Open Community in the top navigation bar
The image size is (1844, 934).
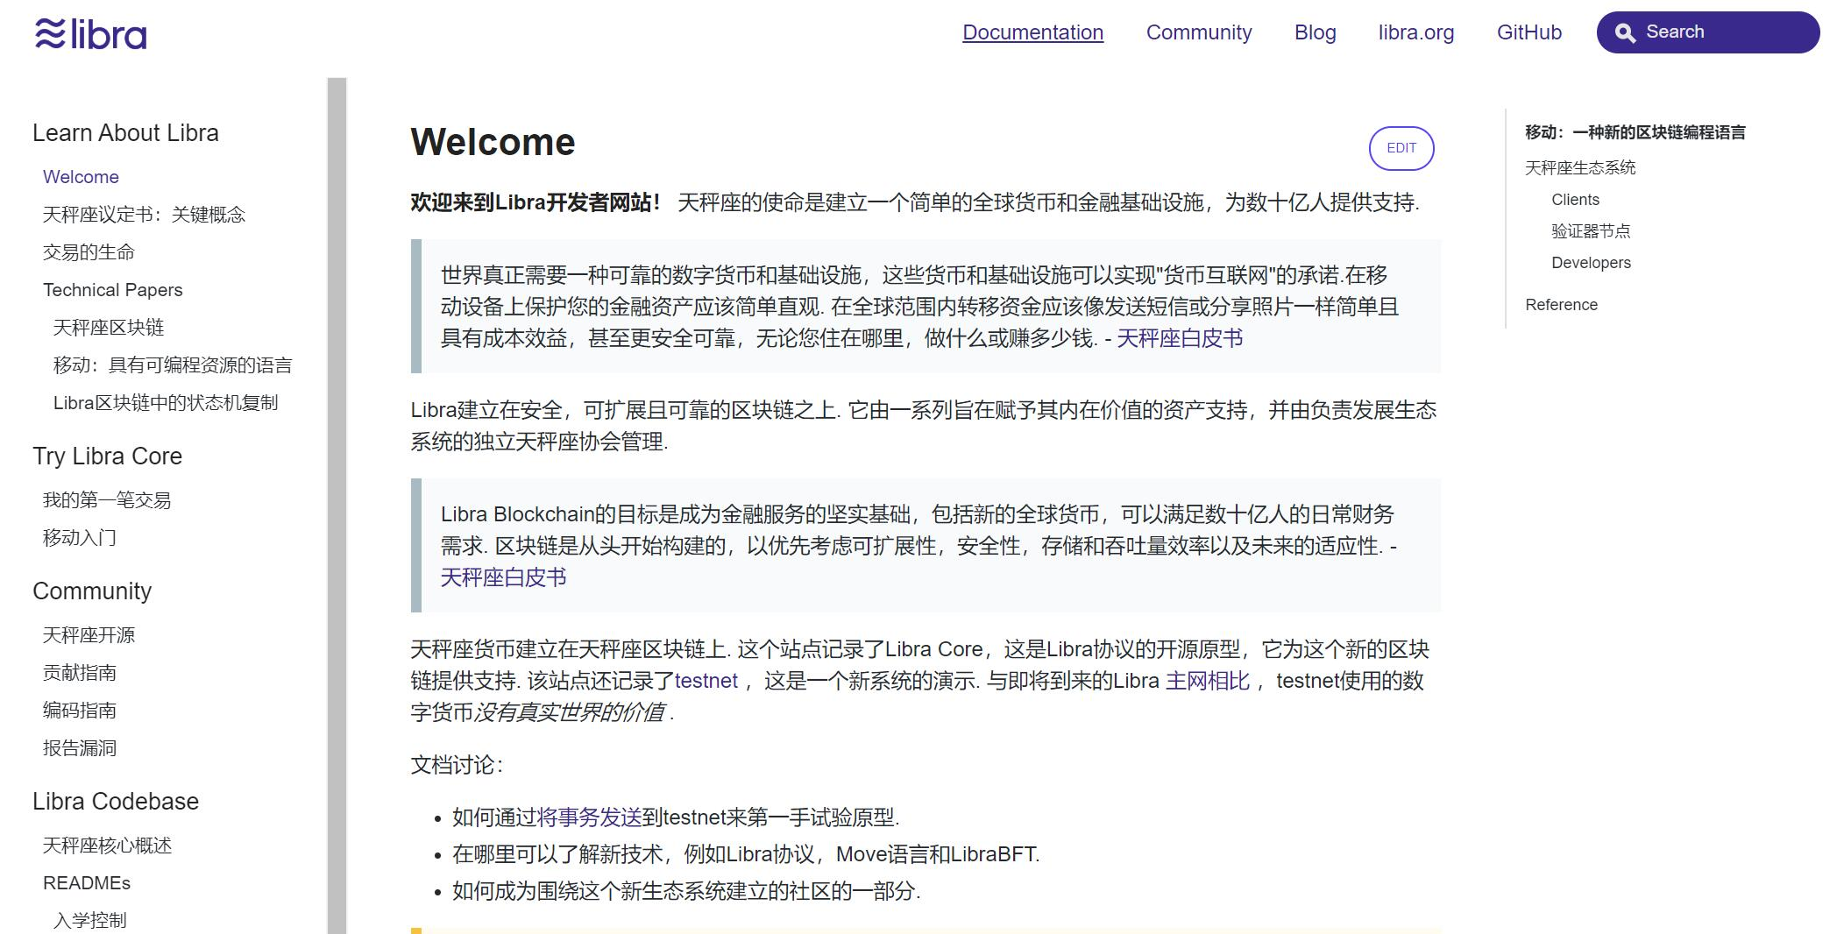coord(1199,32)
